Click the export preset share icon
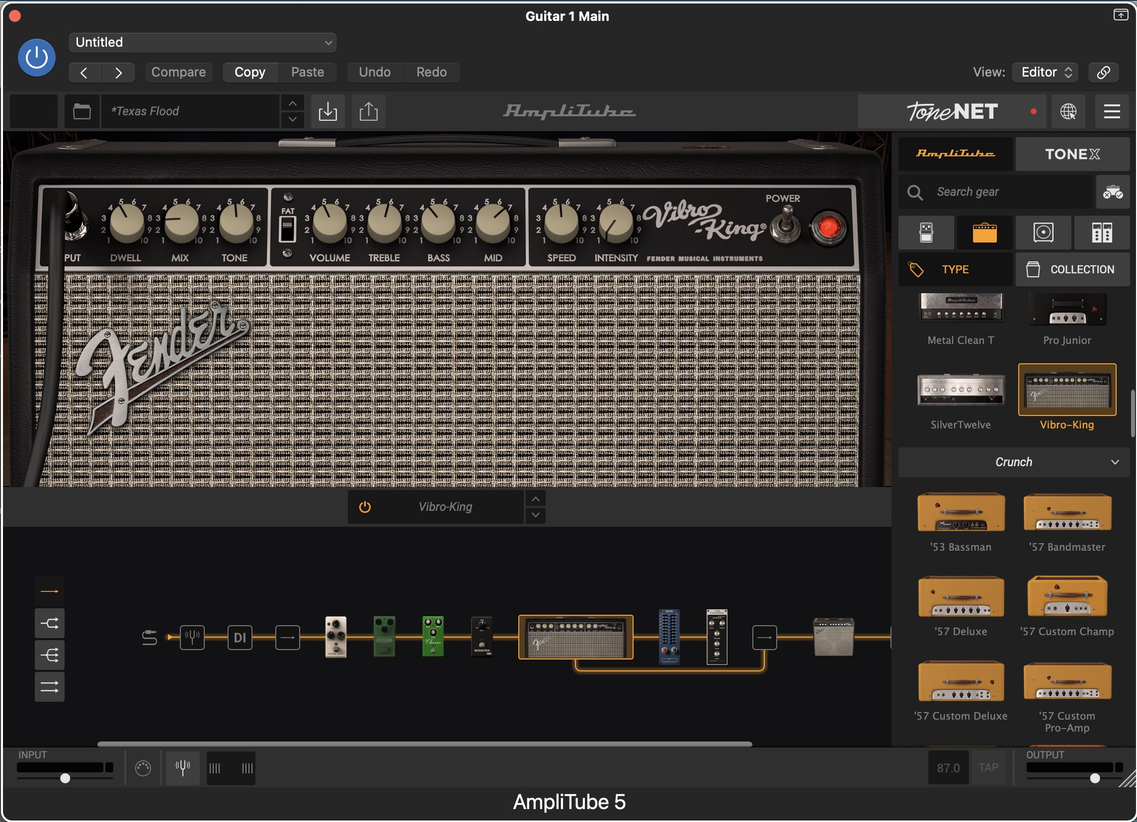The height and width of the screenshot is (822, 1137). (x=368, y=111)
